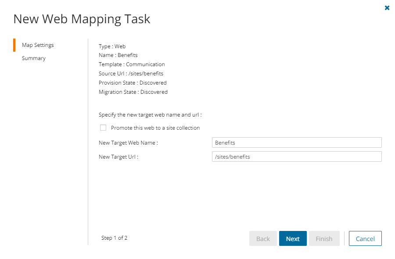Proceed with the Next button

click(x=293, y=239)
